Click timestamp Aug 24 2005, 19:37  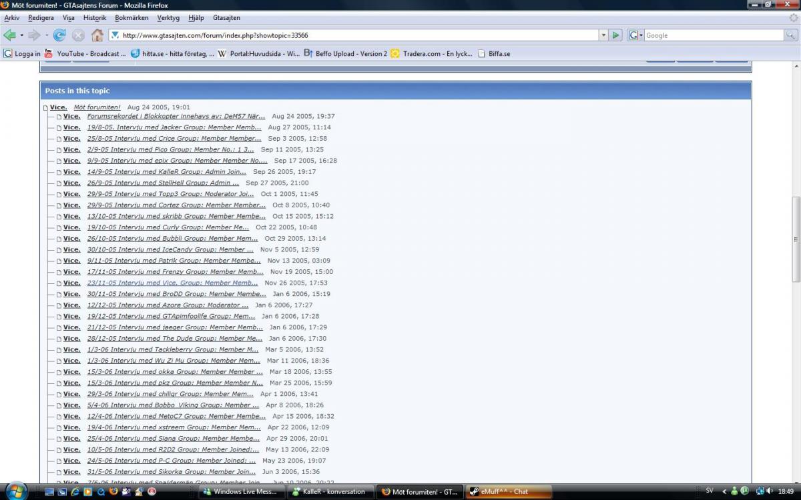click(x=303, y=117)
